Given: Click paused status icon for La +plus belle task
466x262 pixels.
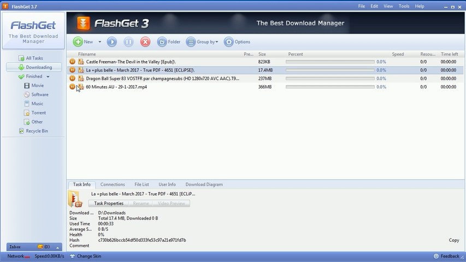Looking at the screenshot, I should point(72,70).
